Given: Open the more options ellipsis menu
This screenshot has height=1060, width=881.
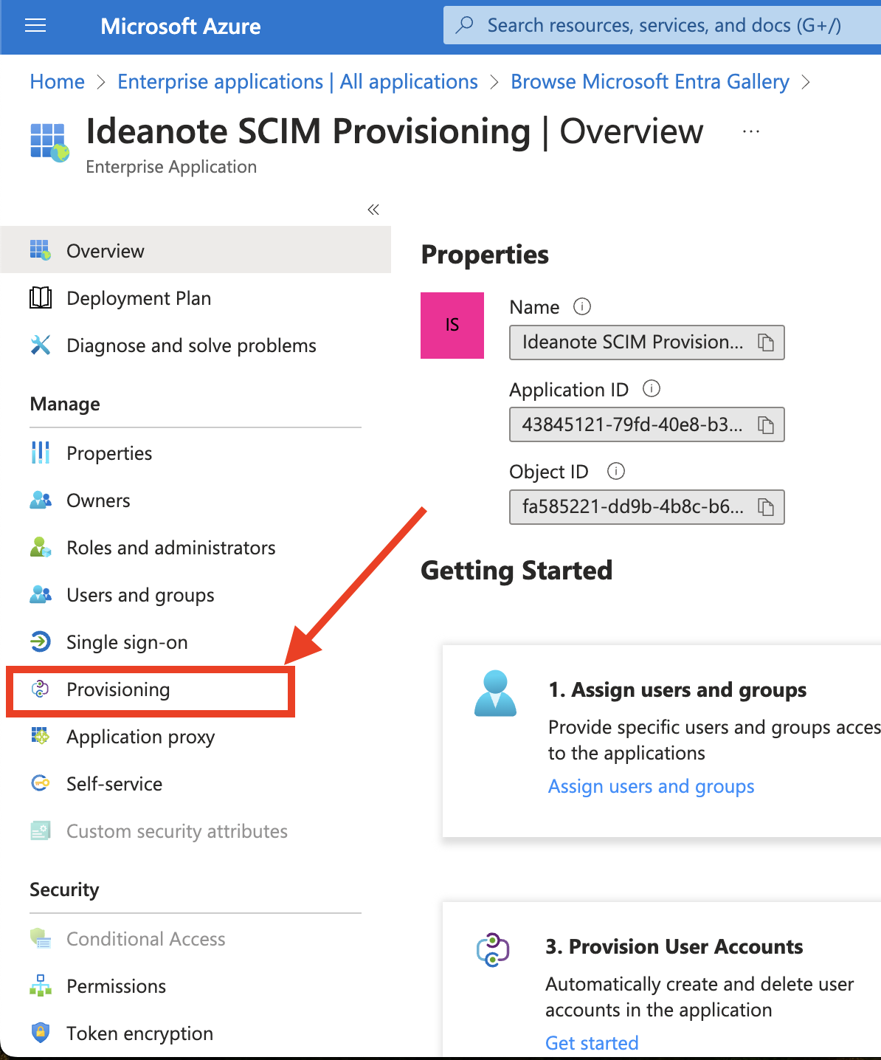Looking at the screenshot, I should [x=751, y=132].
